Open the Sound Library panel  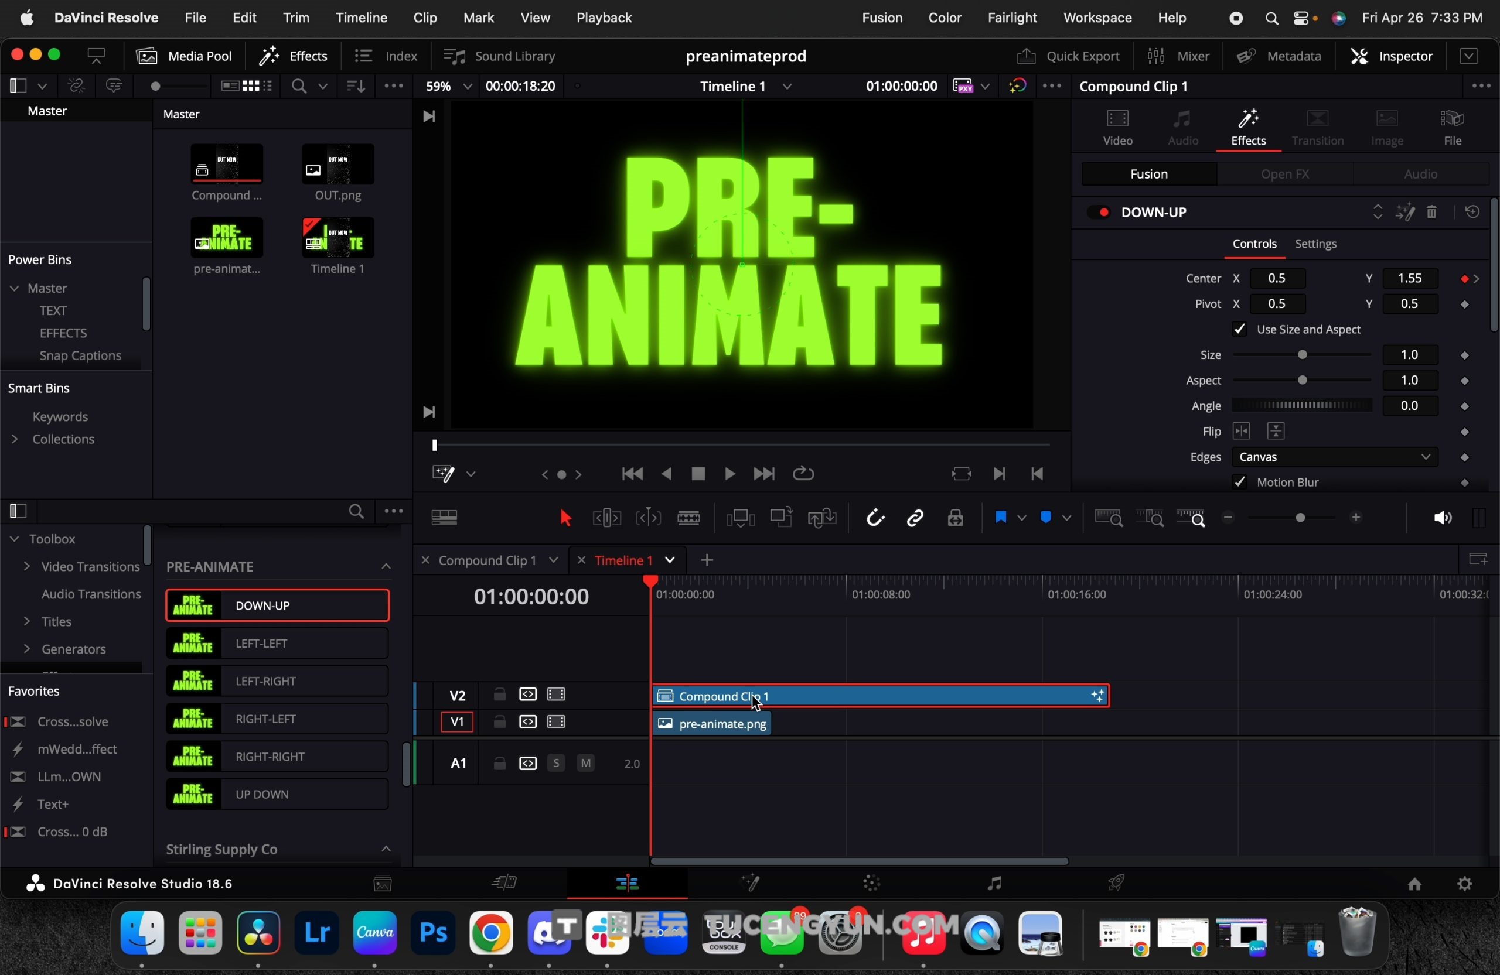[x=500, y=57]
